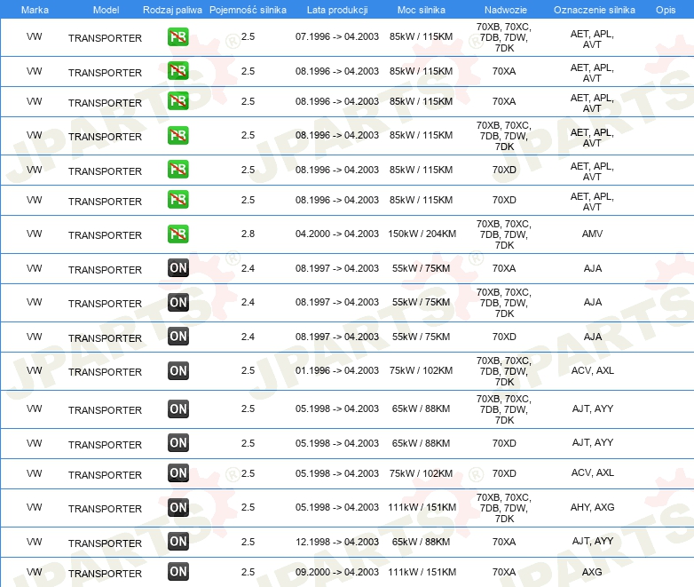
Task: Click the ON icon in the 12.1998 row
Action: (x=177, y=542)
